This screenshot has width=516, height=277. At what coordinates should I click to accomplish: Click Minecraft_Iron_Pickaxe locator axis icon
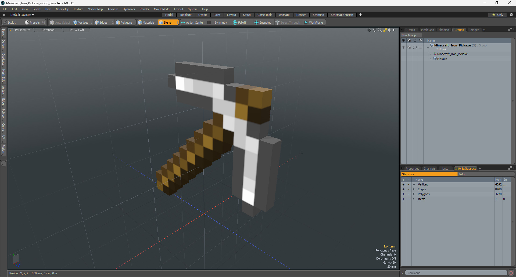435,54
